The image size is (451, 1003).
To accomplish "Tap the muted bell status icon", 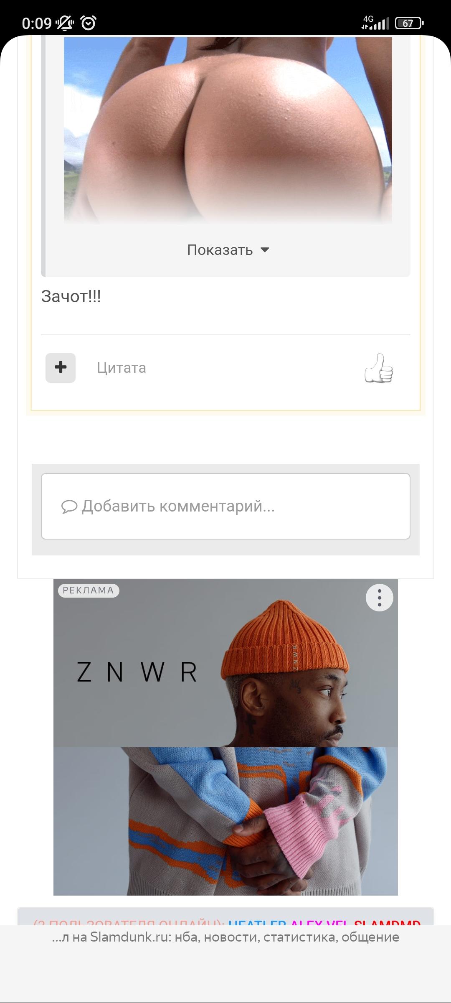I will (65, 23).
